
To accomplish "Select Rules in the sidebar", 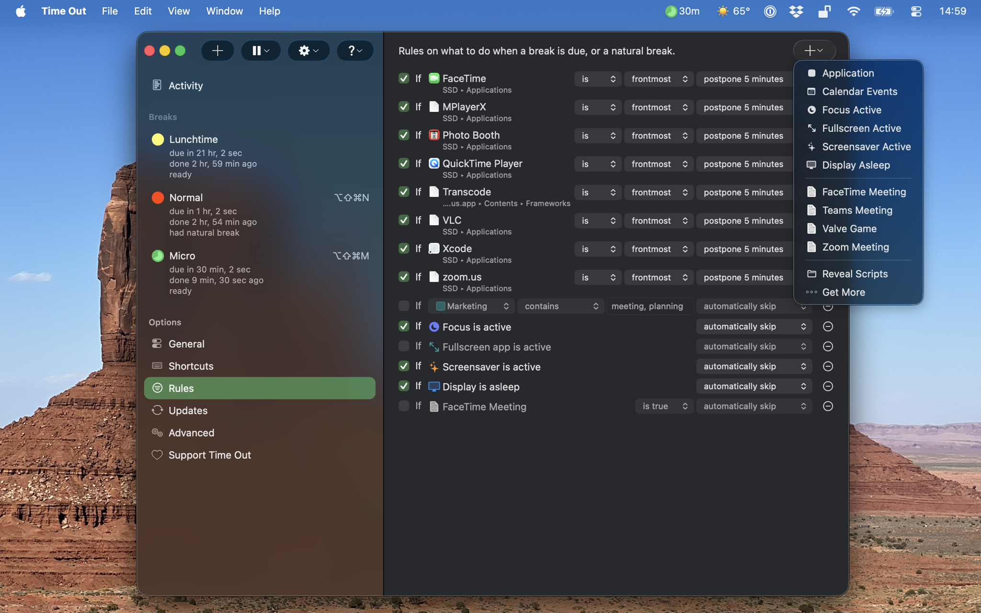I will tap(260, 388).
